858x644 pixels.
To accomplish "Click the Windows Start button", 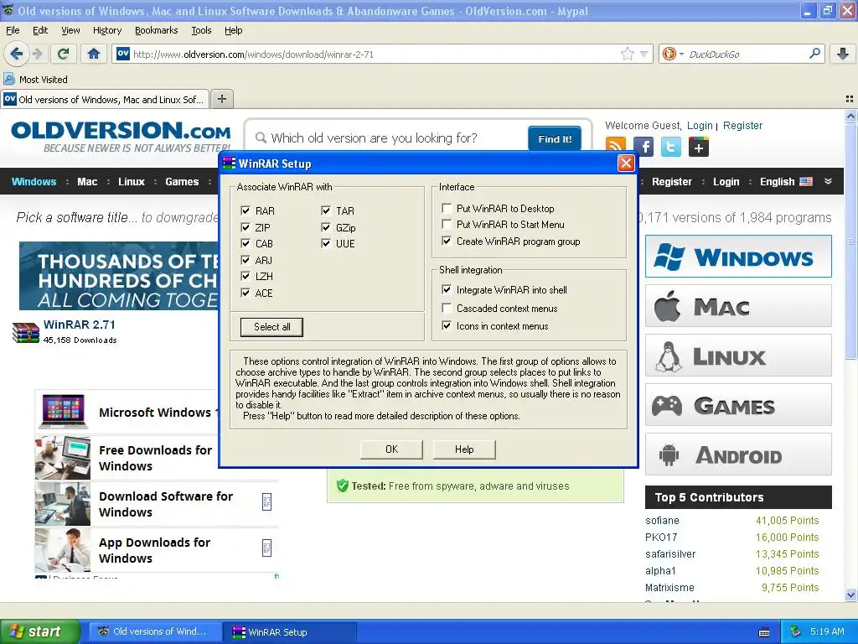I will pyautogui.click(x=40, y=631).
